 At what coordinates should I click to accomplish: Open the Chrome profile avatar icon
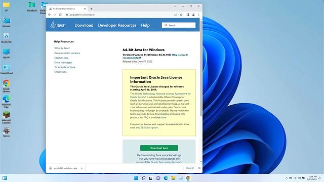pyautogui.click(x=193, y=15)
